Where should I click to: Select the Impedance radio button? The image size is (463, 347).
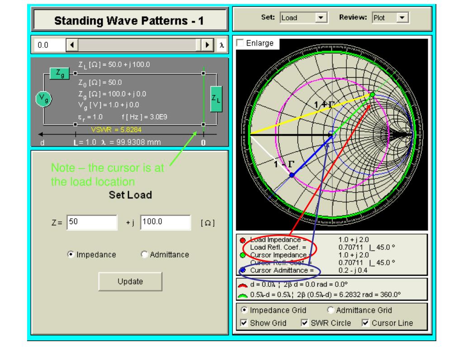71,254
